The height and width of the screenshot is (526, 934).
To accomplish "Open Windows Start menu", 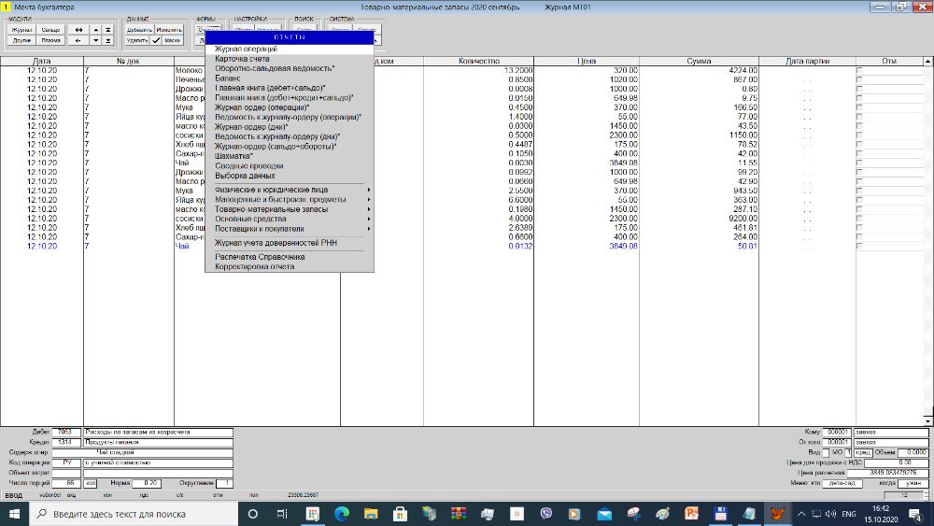I will click(x=14, y=514).
